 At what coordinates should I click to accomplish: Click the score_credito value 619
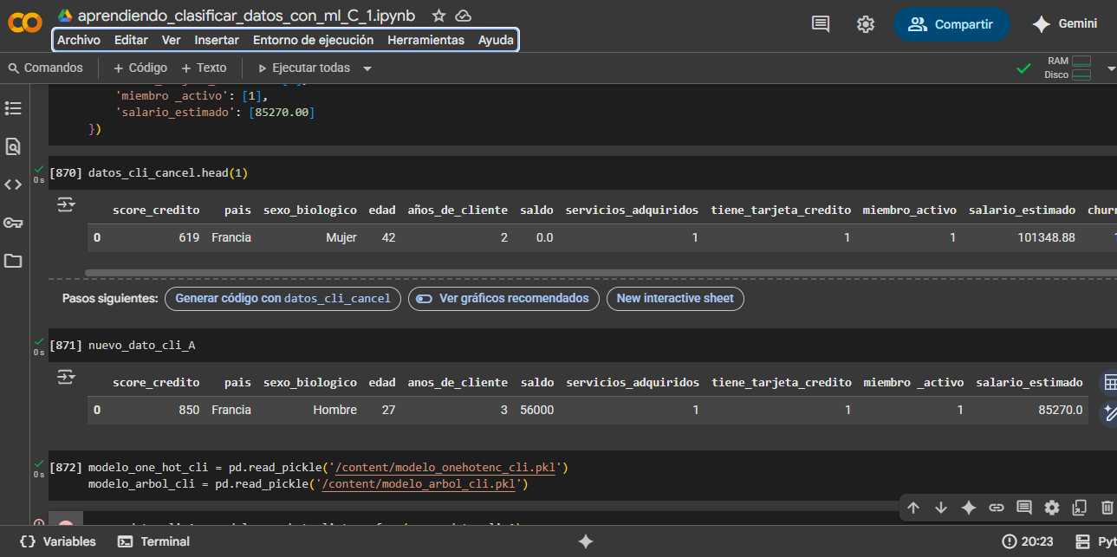coord(189,237)
